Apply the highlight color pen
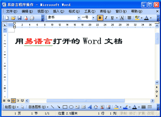This screenshot has width=161, height=117. [x=137, y=18]
